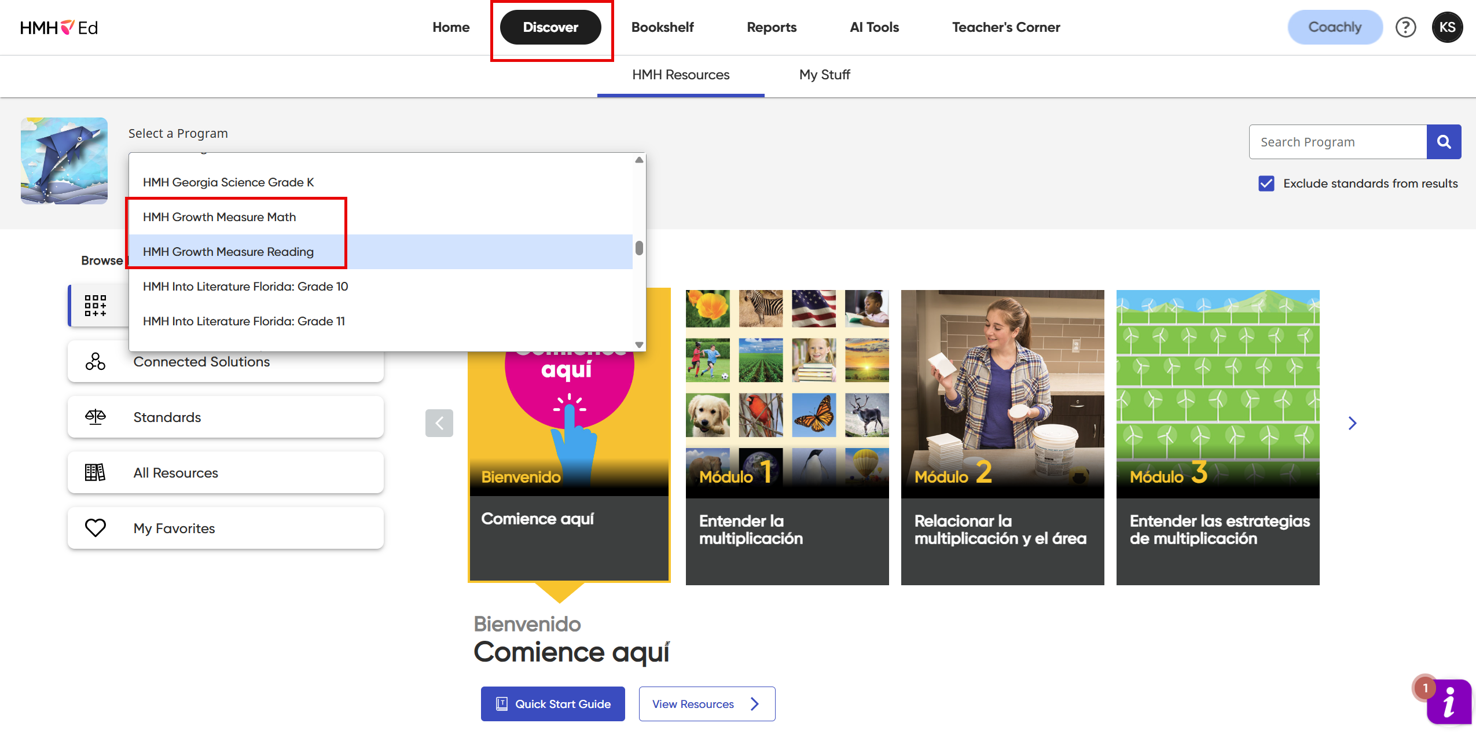
Task: Toggle Exclude standards from results checkbox
Action: pos(1266,183)
